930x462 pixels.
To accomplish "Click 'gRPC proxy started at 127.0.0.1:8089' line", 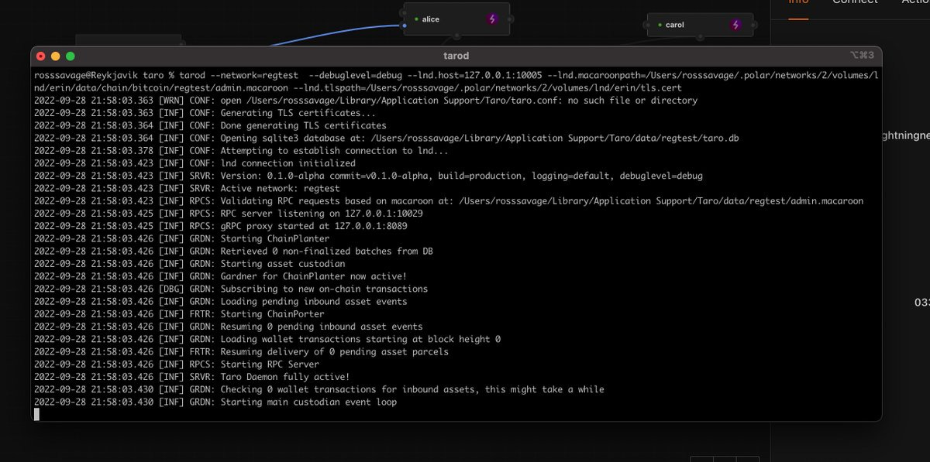I will pyautogui.click(x=221, y=226).
